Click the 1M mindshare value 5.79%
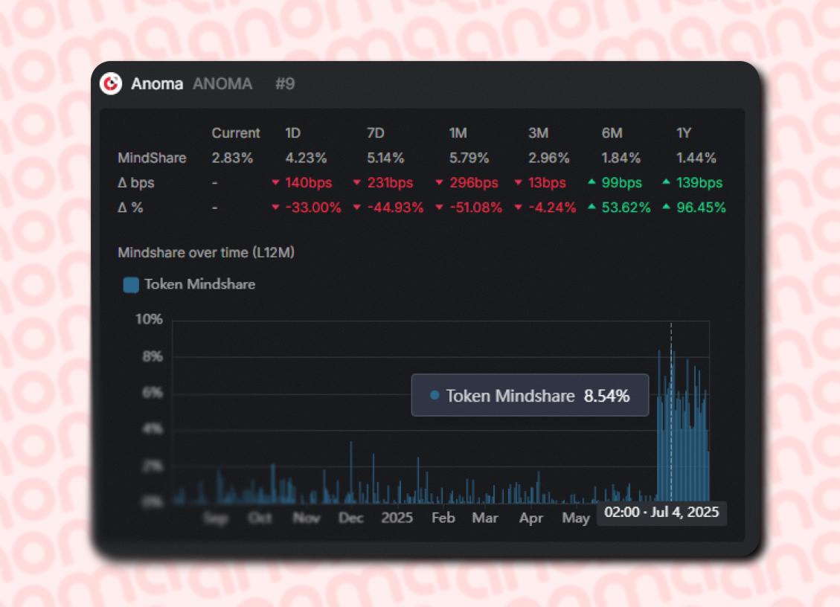 [x=469, y=158]
